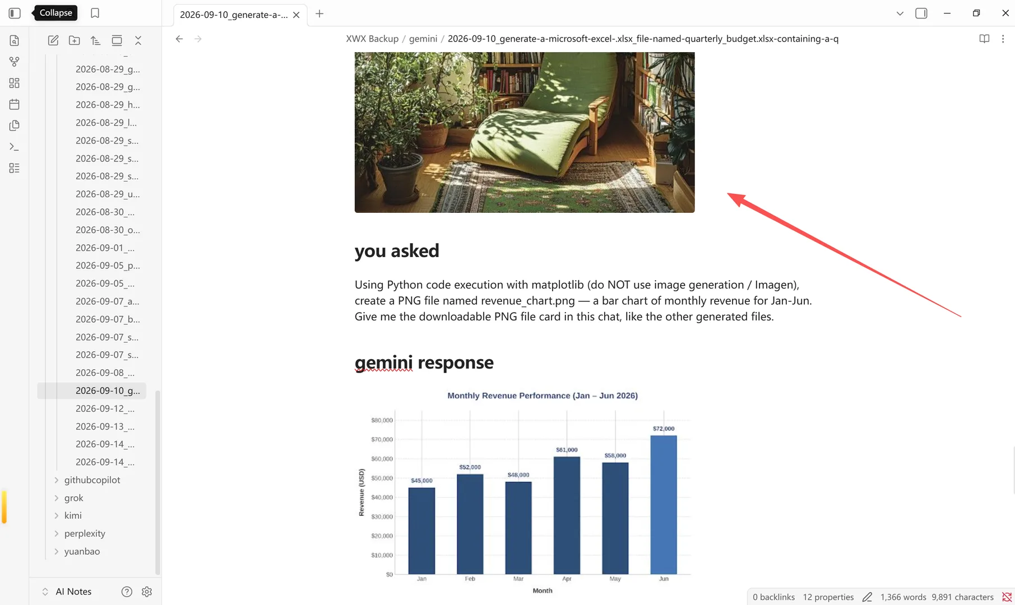
Task: Open 12 properties from status bar
Action: coord(828,597)
